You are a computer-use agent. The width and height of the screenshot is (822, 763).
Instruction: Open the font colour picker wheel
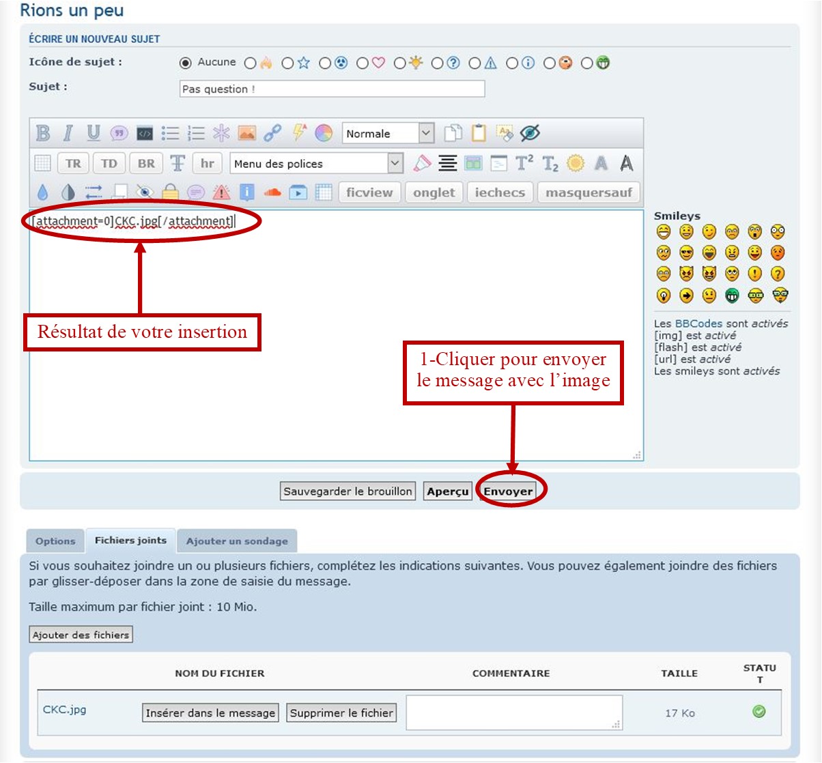tap(324, 133)
